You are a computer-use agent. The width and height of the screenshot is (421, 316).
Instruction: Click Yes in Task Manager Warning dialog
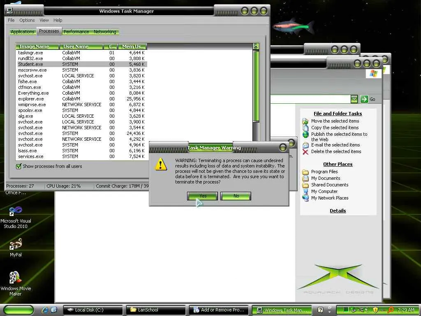[x=202, y=196]
